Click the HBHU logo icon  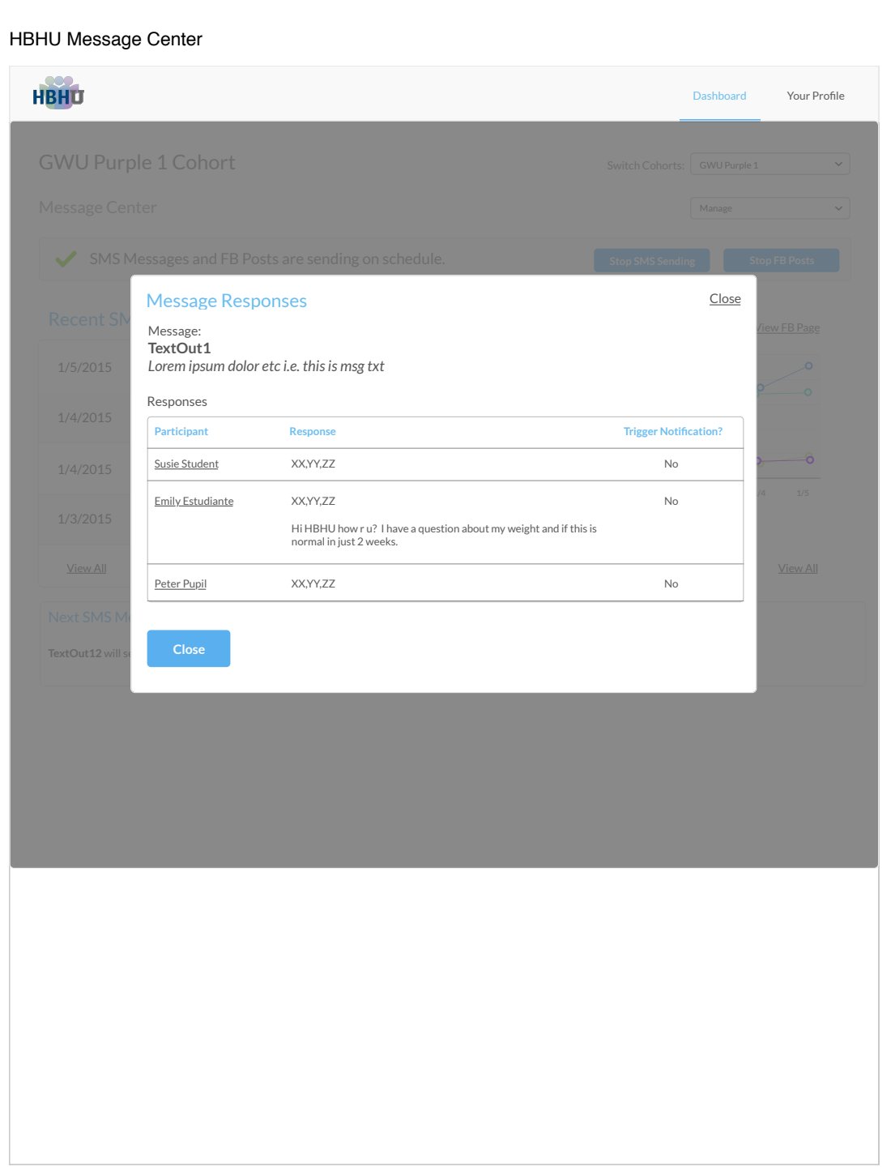58,94
